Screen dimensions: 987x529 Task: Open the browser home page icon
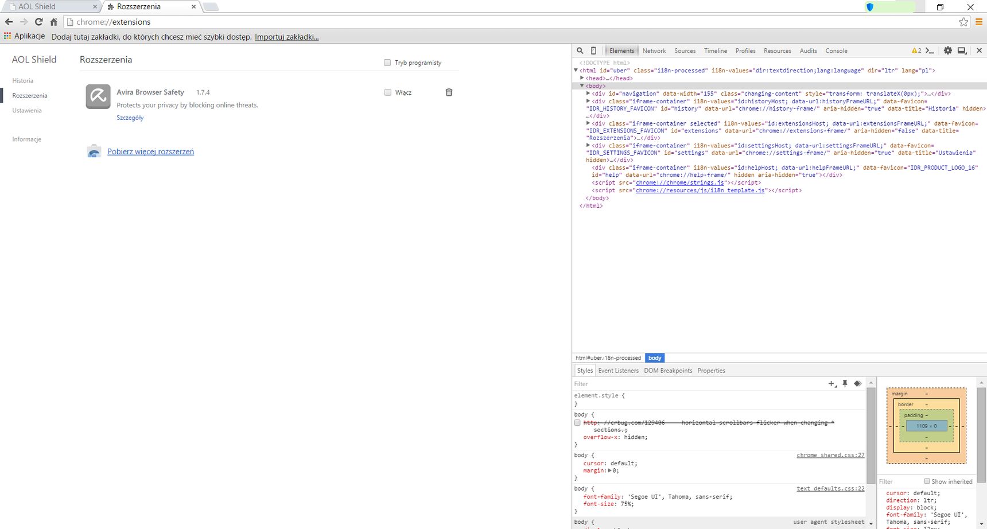click(53, 22)
